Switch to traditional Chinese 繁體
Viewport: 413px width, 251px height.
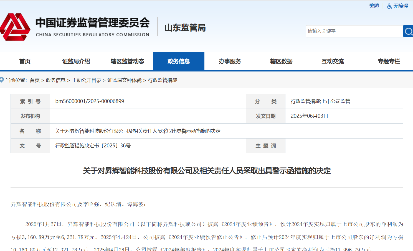click(374, 6)
